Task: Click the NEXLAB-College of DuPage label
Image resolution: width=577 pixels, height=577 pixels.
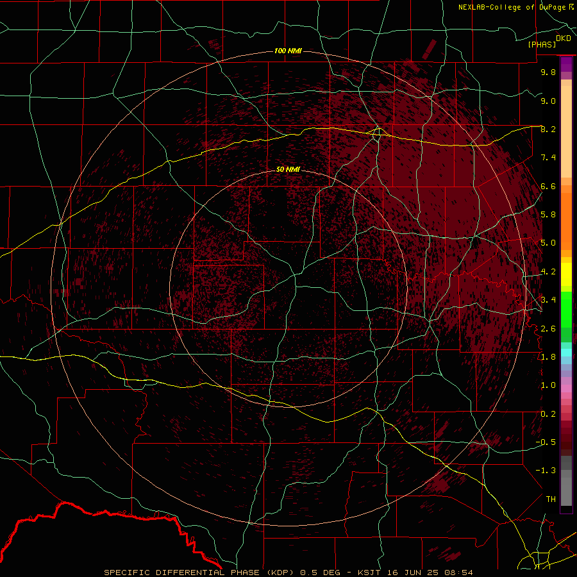Action: coord(512,7)
